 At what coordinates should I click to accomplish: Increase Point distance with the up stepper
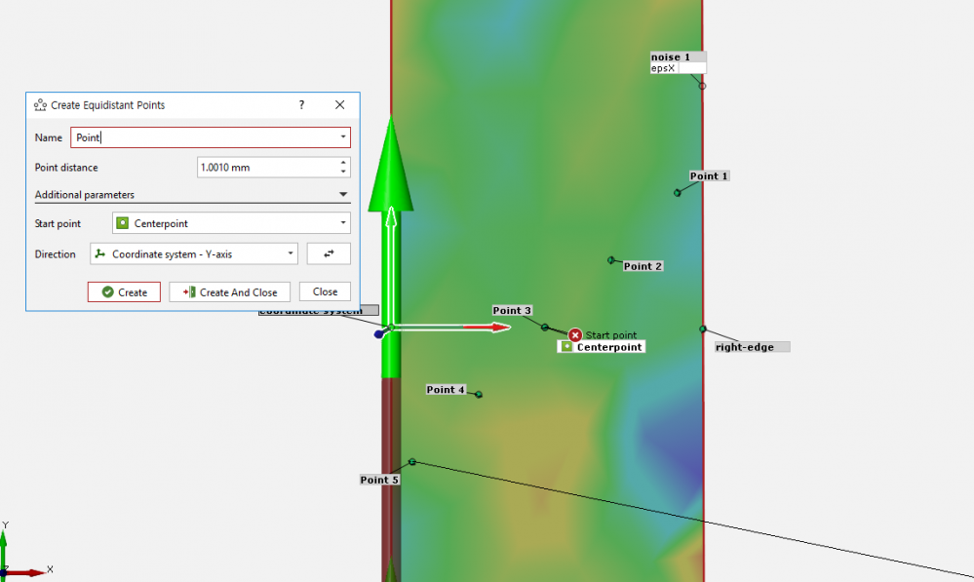(343, 163)
